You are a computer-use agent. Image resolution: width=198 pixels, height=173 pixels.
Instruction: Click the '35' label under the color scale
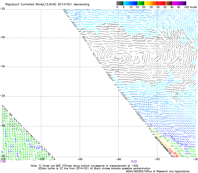coord(165,7)
